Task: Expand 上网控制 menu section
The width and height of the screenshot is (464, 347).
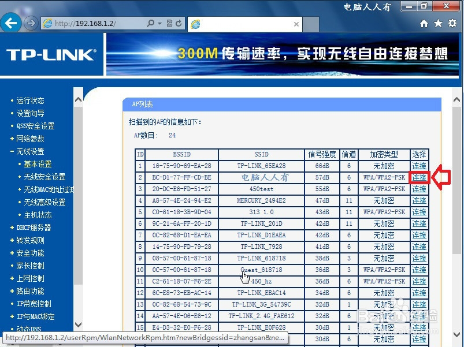Action: [30, 278]
